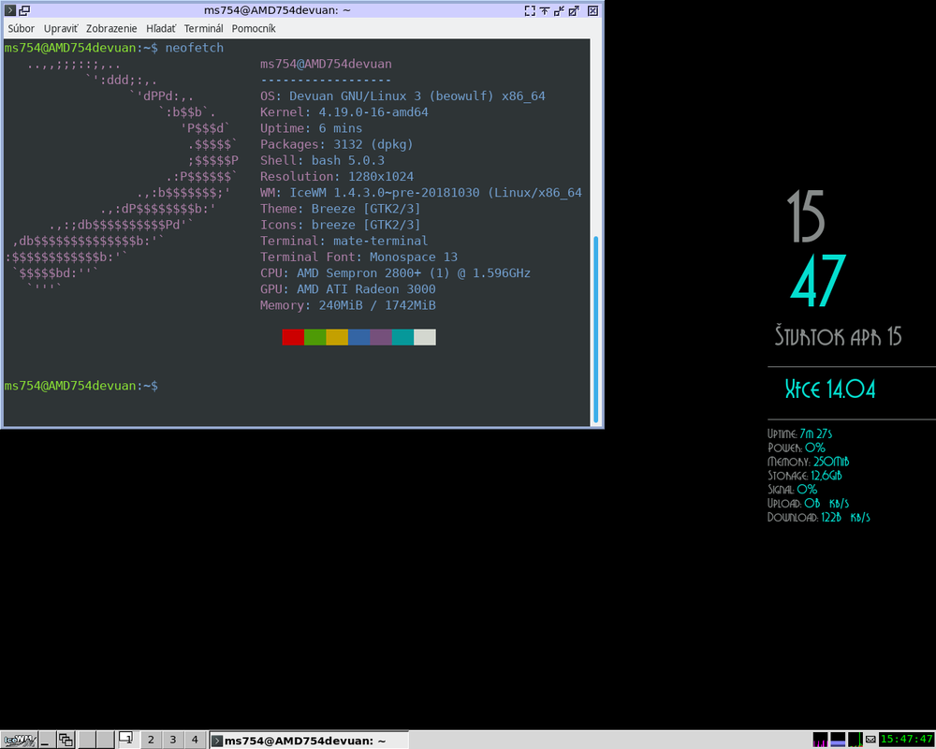
Task: Click the window depth icon beside the titlebar menu
Action: [x=24, y=10]
